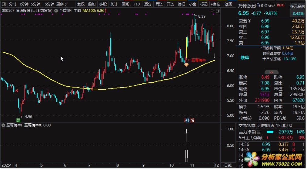Click the 日线 period label at bottom

228,165
